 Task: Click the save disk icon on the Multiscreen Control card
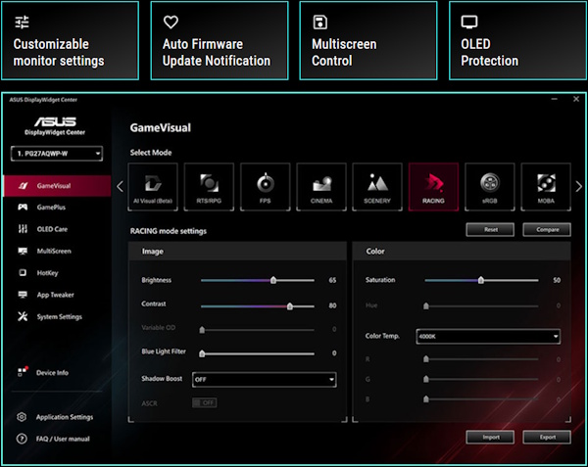pos(319,23)
